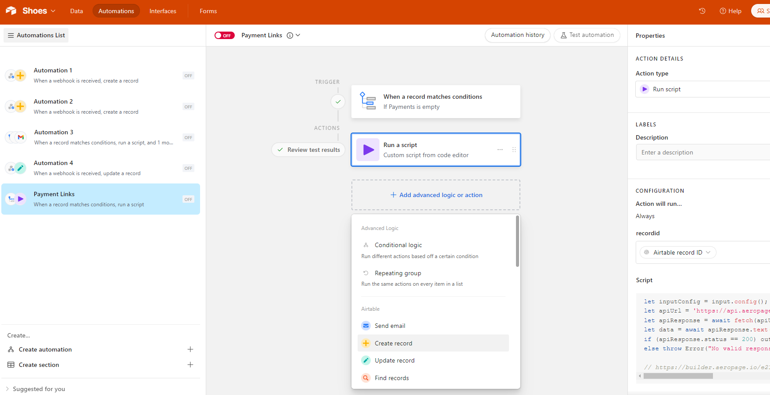
Task: Toggle Automation 2 OFF switch
Action: [x=188, y=107]
